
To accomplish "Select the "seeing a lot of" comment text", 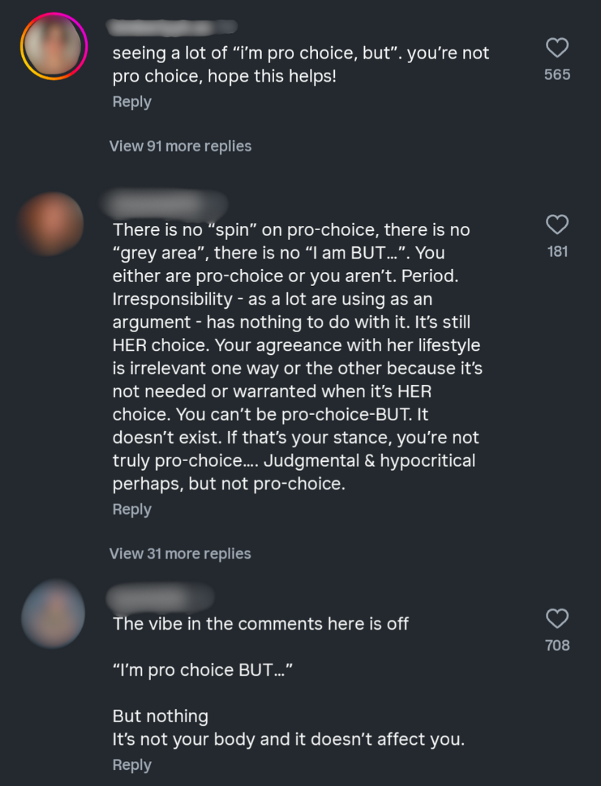I will pyautogui.click(x=300, y=64).
